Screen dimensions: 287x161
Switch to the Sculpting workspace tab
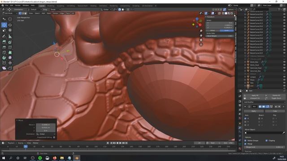tap(60, 6)
